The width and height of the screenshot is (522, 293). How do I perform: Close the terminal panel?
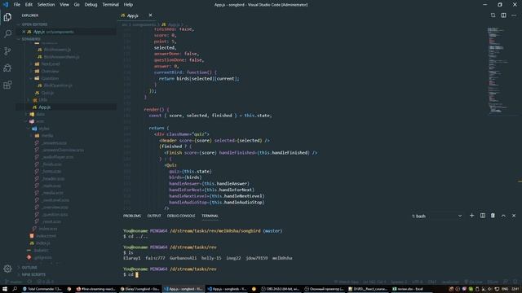[514, 216]
